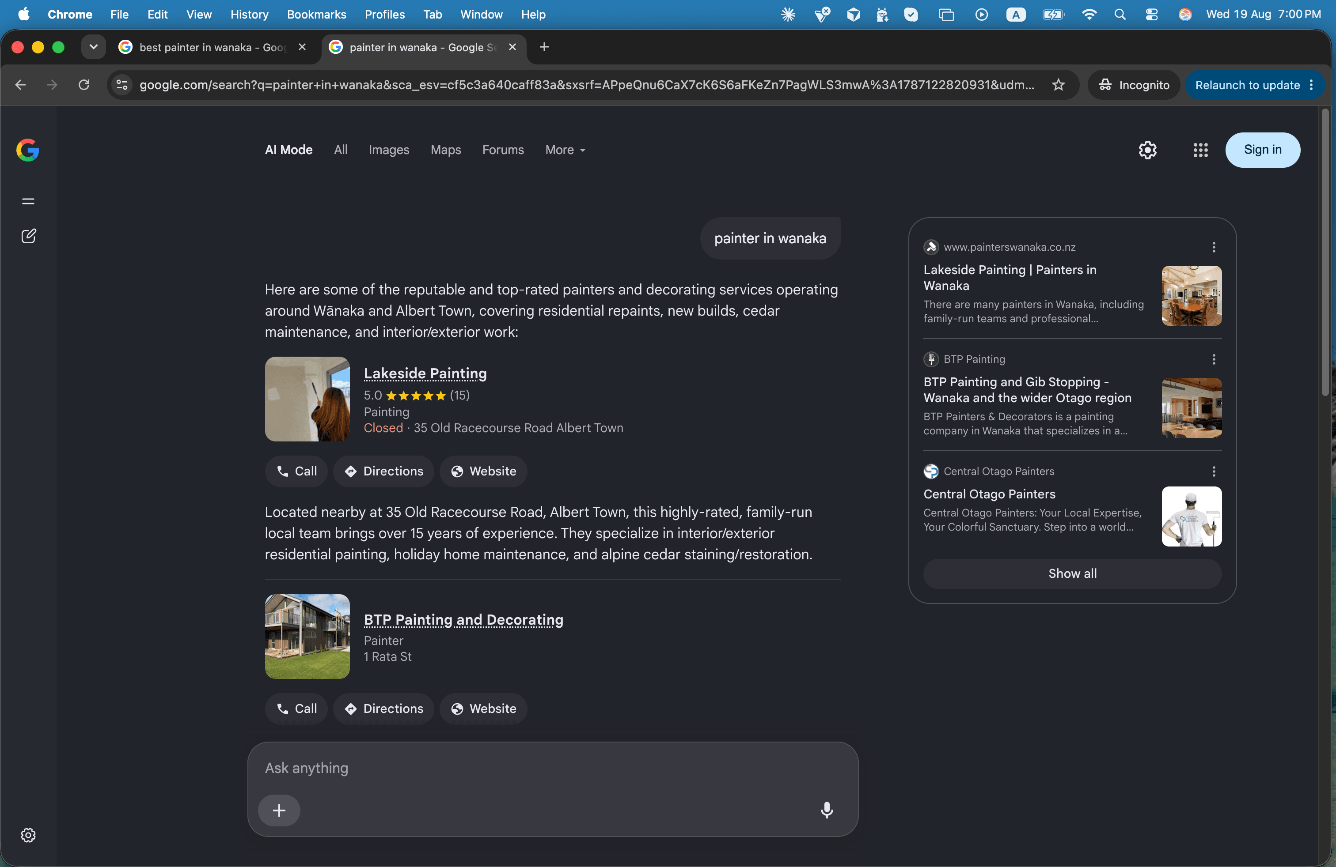
Task: Open 'Lakeside Painting | Painters in Wanaka' source
Action: click(x=1010, y=278)
